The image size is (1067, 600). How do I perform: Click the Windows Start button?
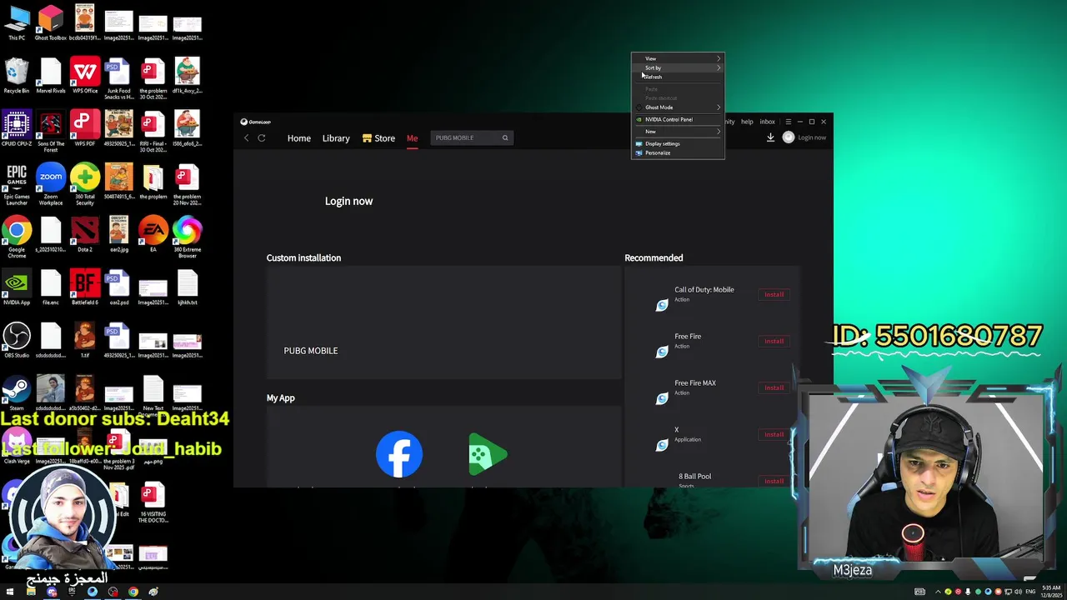point(10,592)
